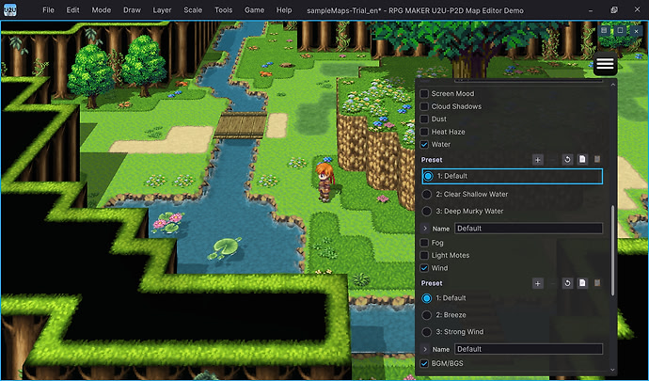Open the Game menu
The width and height of the screenshot is (649, 381).
(x=254, y=10)
